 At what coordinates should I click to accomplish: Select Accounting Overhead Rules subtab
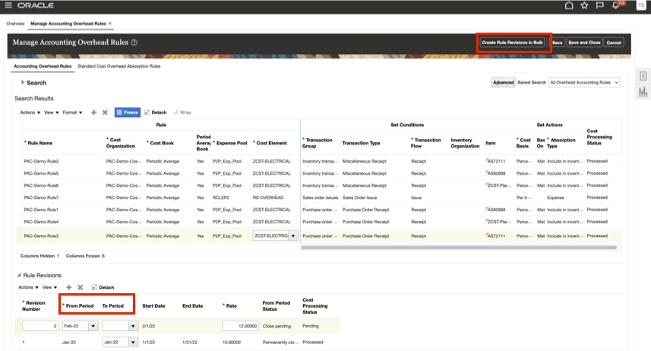click(43, 66)
